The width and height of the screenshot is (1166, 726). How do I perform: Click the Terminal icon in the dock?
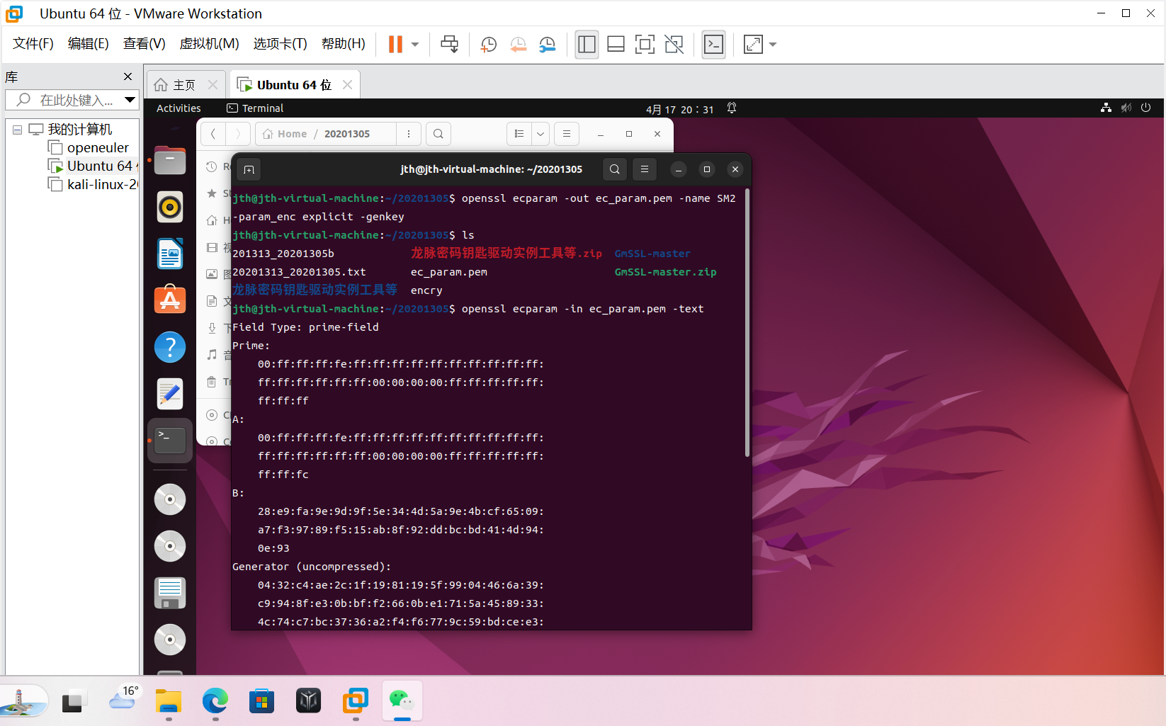pyautogui.click(x=170, y=441)
